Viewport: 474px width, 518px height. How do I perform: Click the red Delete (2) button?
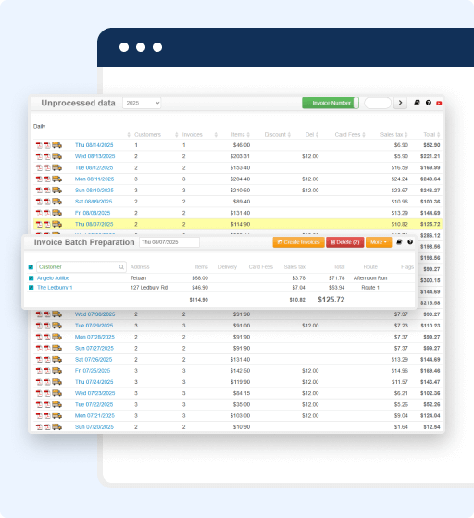point(345,242)
